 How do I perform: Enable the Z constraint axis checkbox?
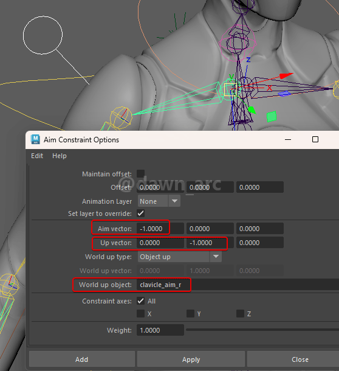click(240, 314)
